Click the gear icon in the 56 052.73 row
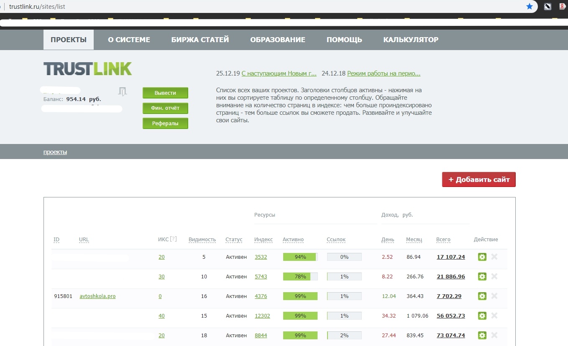Screen dimensions: 568x346 click(482, 316)
